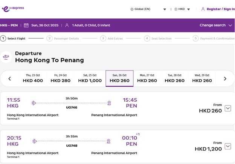Click the passenger icon in search bar
The image size is (235, 164).
(x=67, y=25)
